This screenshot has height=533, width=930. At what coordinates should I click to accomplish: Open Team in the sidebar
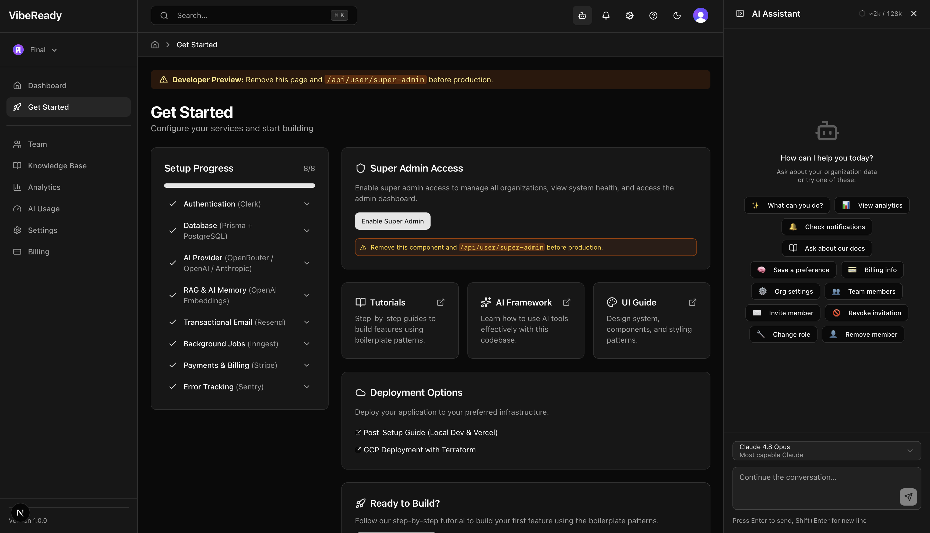click(69, 144)
